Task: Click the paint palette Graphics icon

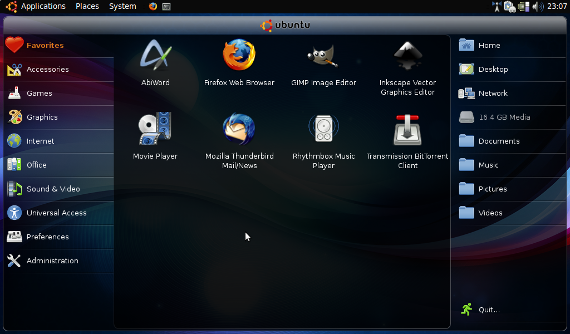Action: (14, 117)
